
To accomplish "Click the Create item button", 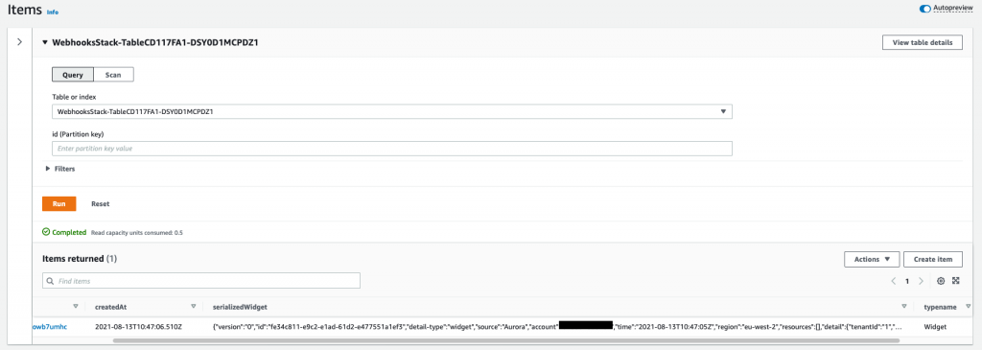I will (932, 259).
